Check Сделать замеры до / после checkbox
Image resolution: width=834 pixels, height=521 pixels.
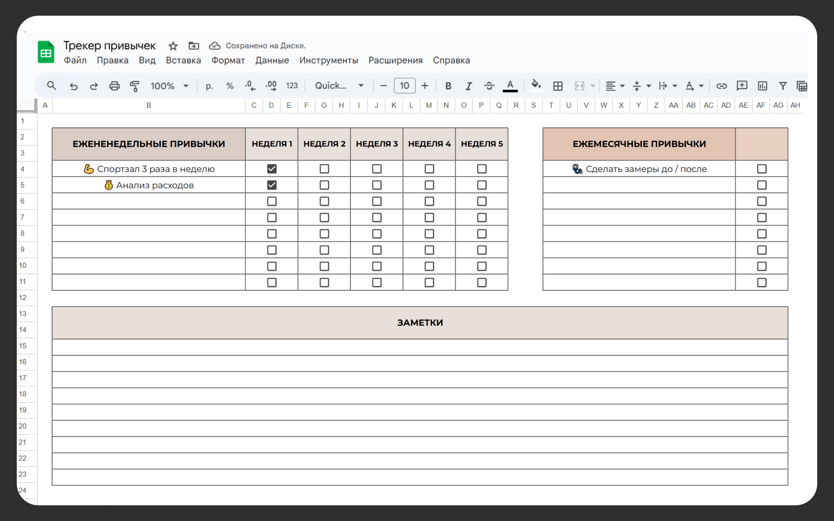pos(762,169)
